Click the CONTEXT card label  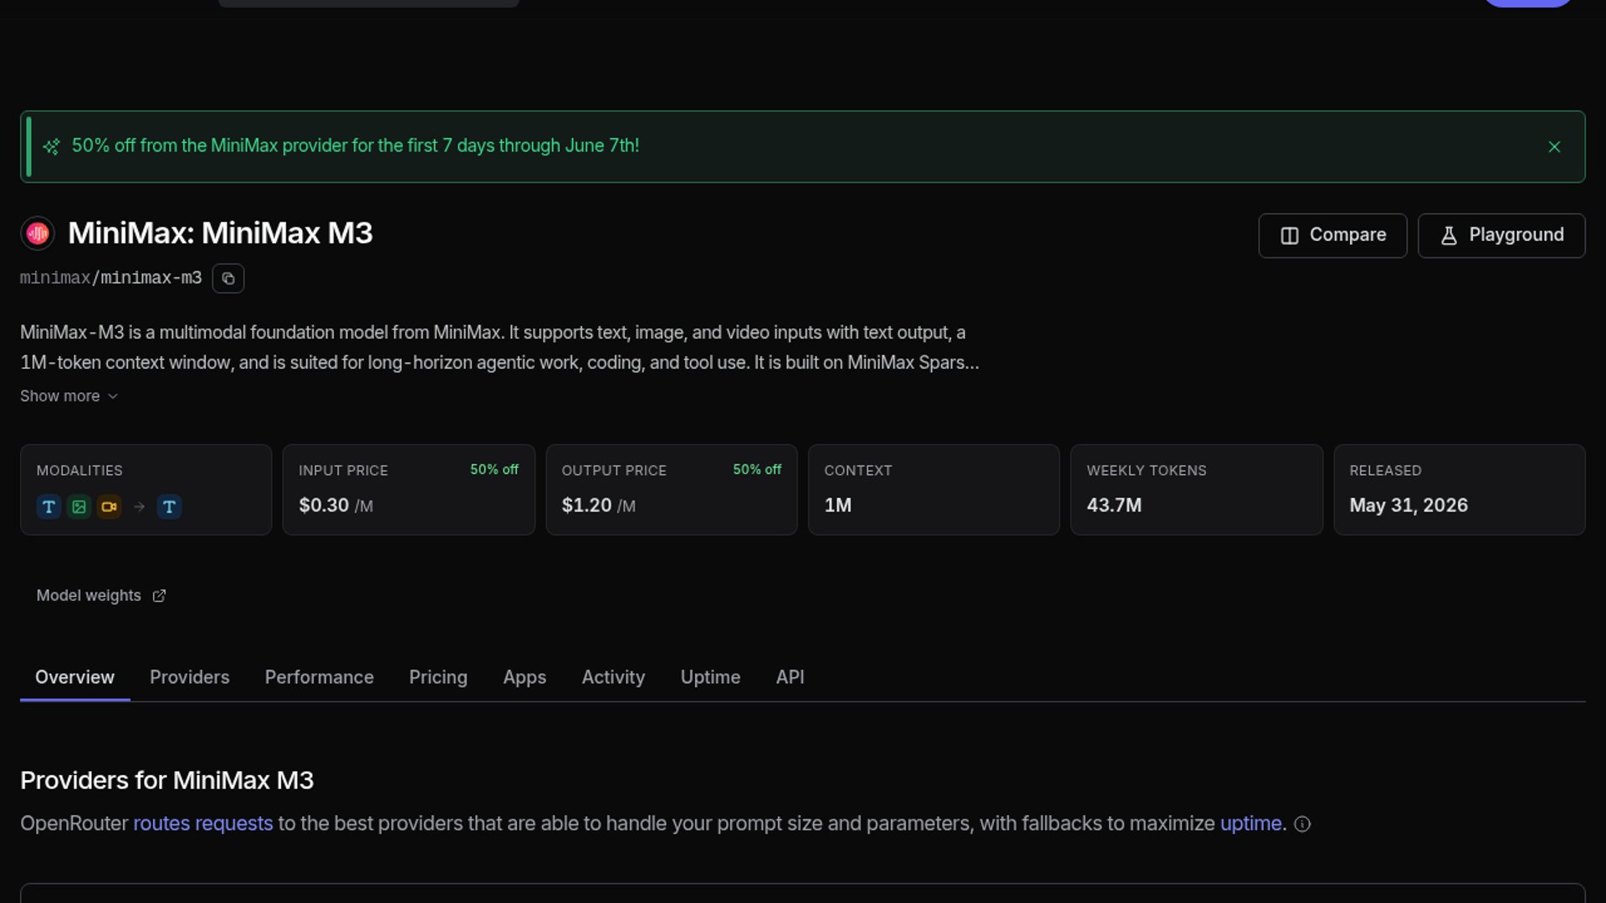pos(858,471)
